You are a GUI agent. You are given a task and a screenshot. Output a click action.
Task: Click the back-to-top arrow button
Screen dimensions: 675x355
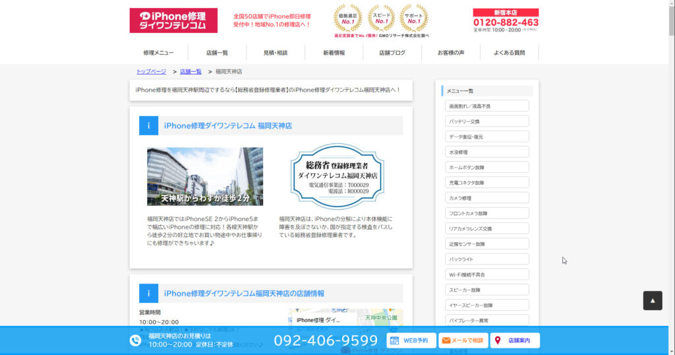(653, 300)
